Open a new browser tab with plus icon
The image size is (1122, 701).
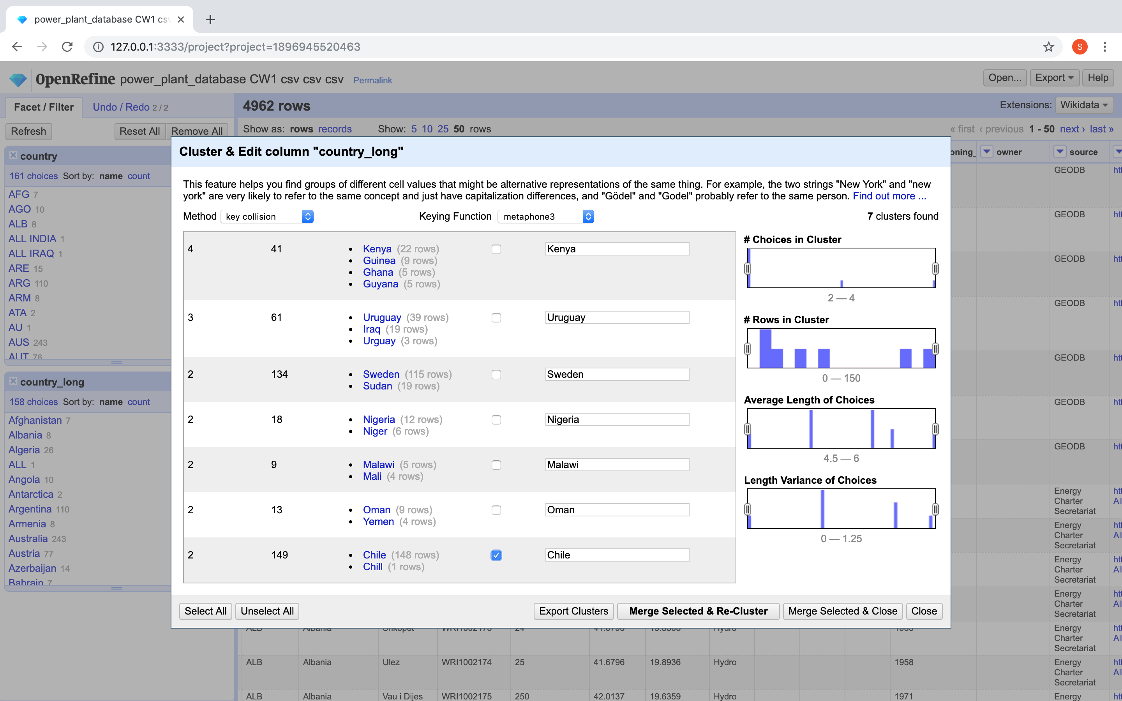coord(210,19)
